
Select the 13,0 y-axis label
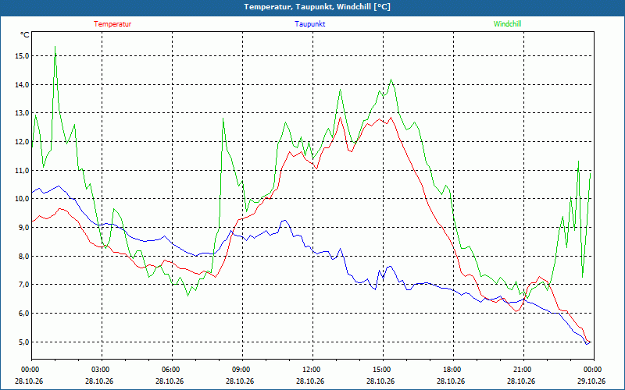pos(22,113)
